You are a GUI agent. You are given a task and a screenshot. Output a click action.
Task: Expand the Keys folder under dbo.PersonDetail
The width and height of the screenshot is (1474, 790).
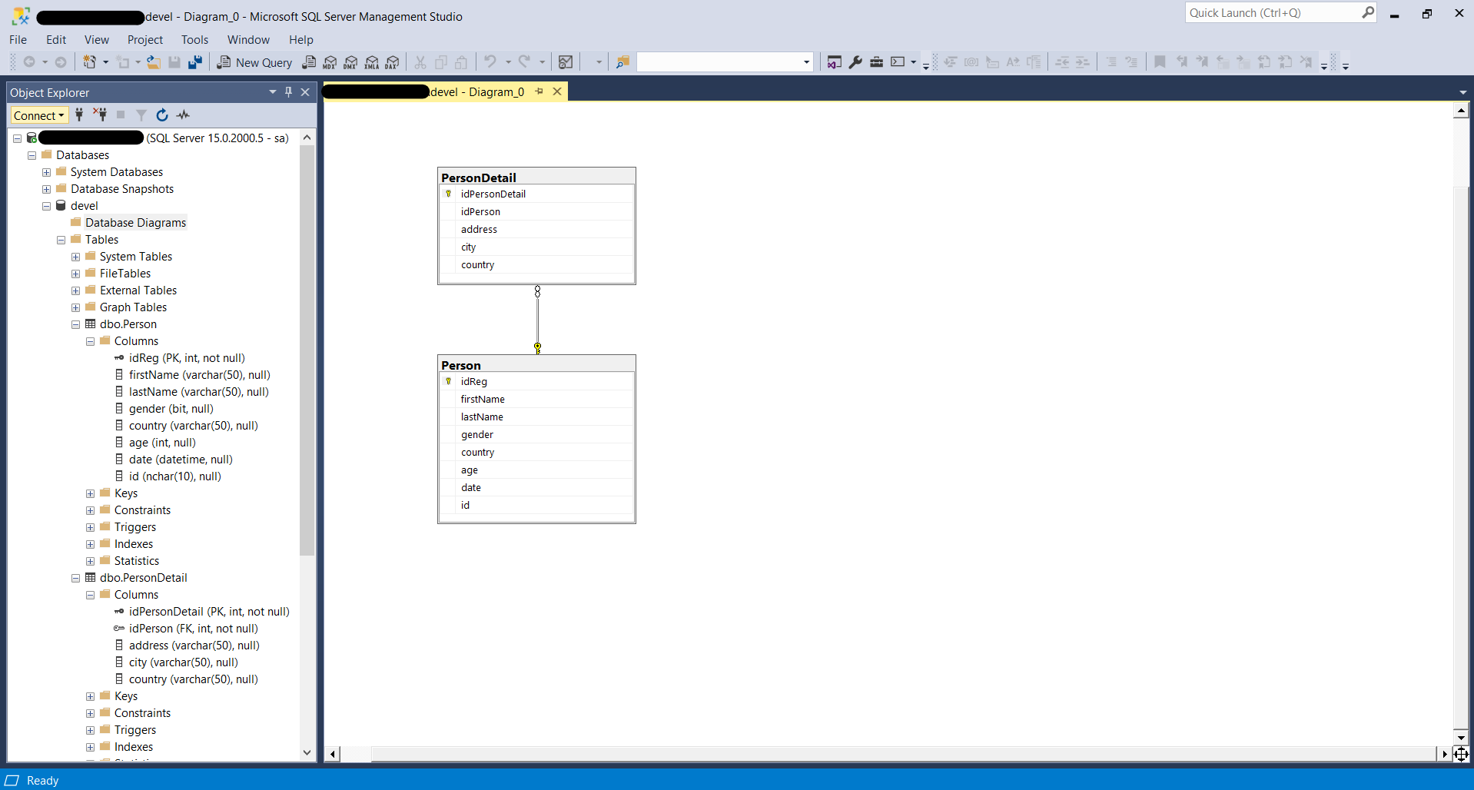click(90, 696)
